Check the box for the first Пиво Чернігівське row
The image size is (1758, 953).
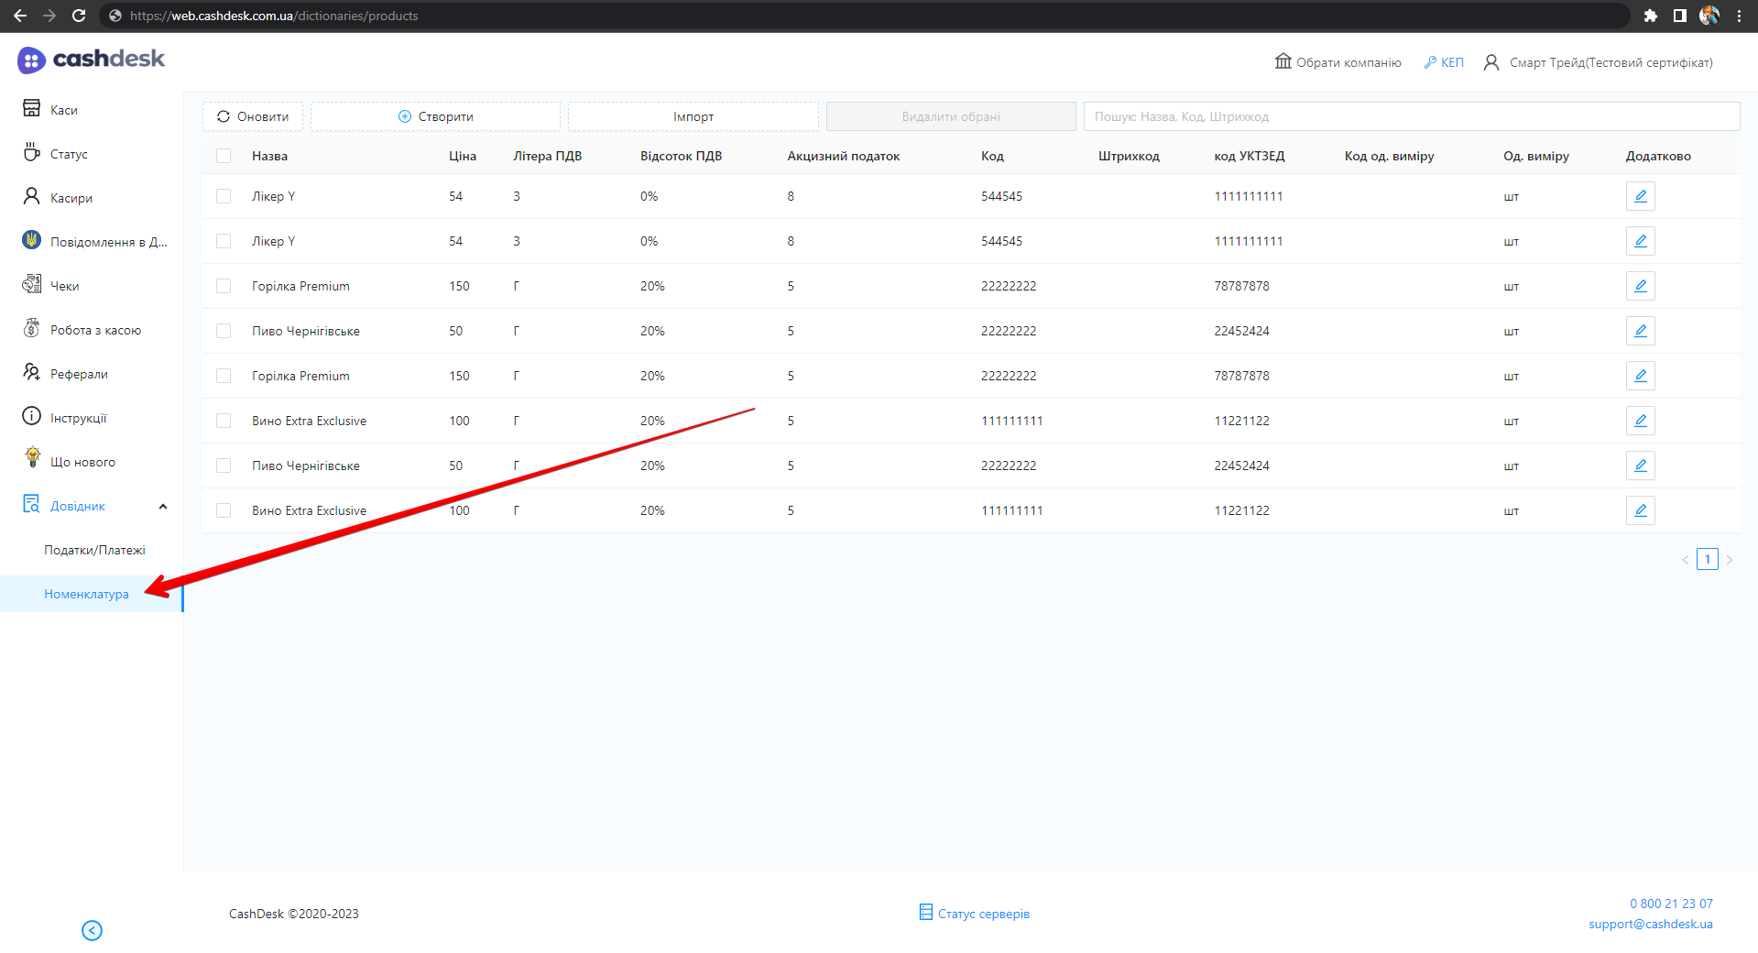224,331
